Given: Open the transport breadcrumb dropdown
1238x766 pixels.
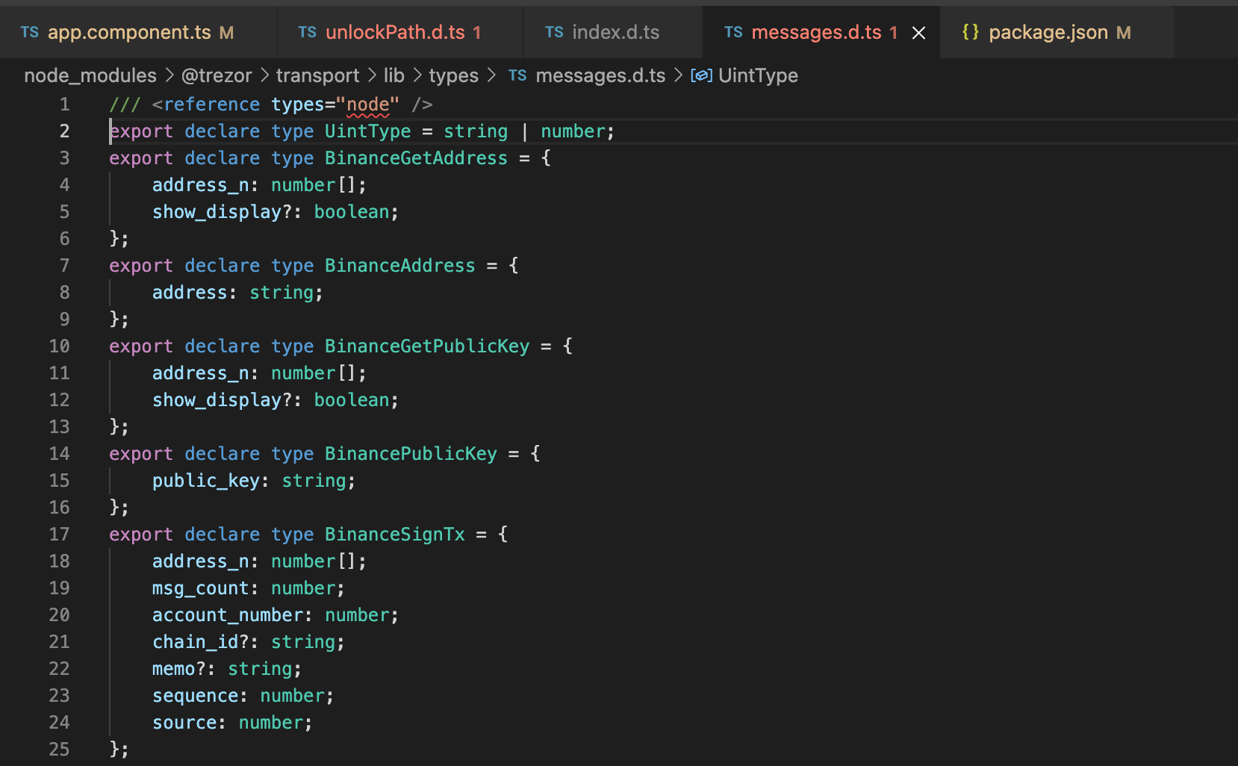Looking at the screenshot, I should pos(317,75).
